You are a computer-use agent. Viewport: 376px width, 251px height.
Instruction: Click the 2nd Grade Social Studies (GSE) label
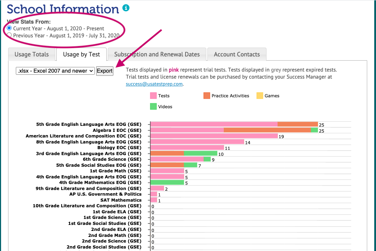(104, 247)
